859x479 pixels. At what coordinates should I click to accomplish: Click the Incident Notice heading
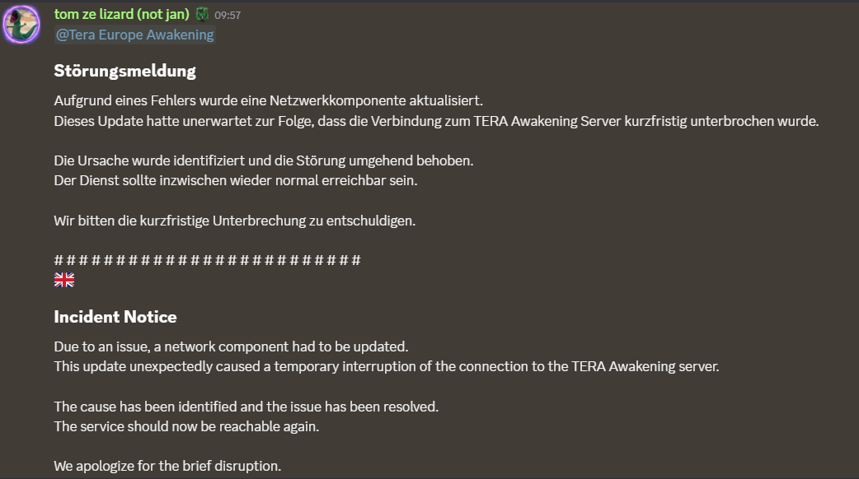click(x=115, y=317)
